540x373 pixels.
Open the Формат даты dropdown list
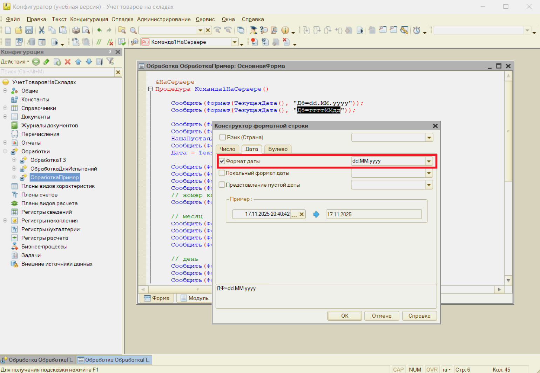click(428, 161)
